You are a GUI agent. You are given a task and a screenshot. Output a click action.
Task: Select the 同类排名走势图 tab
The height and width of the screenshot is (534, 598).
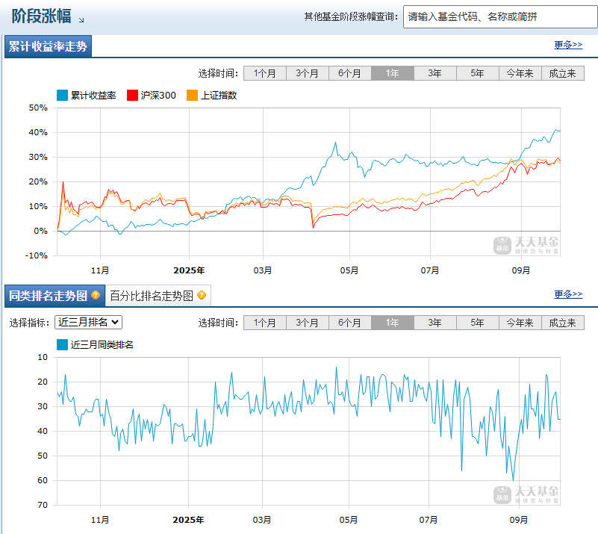pyautogui.click(x=54, y=296)
